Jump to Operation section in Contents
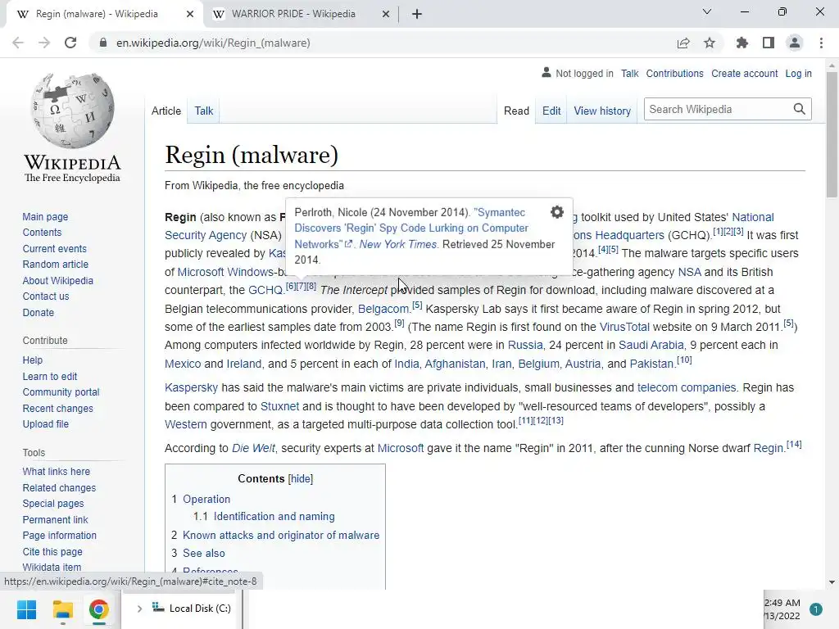Screen dimensions: 839x629 pyautogui.click(x=206, y=499)
